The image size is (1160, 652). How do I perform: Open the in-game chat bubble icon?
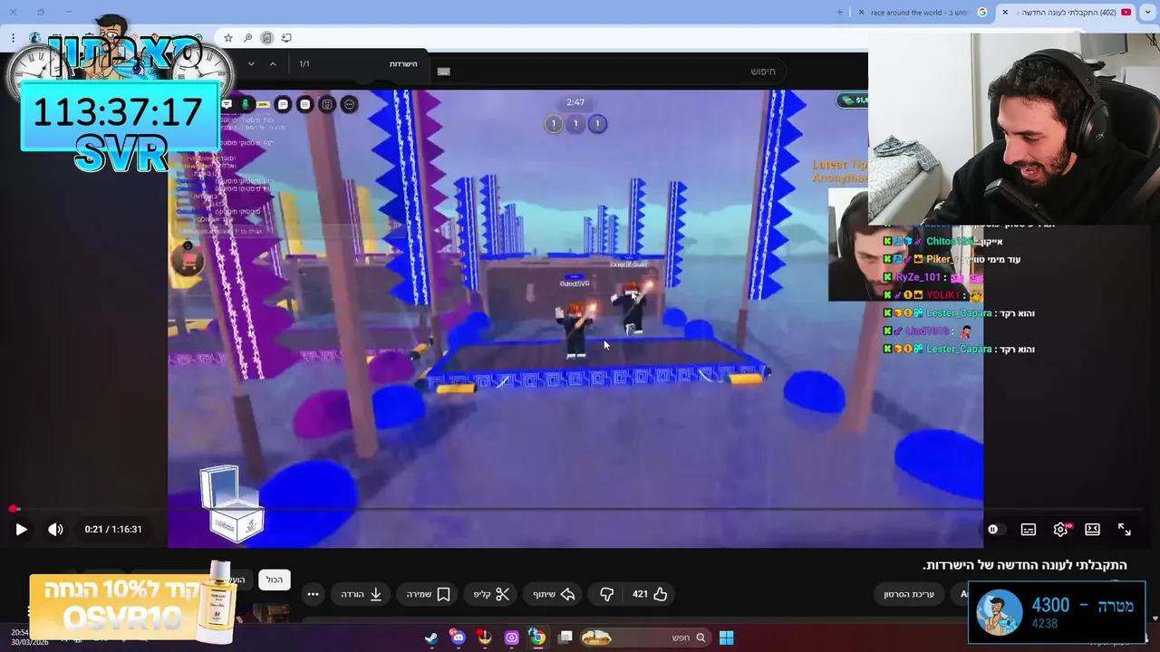tap(227, 104)
